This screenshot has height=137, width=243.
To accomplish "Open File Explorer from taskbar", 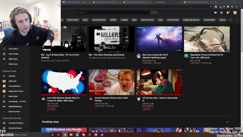I will (71, 135).
